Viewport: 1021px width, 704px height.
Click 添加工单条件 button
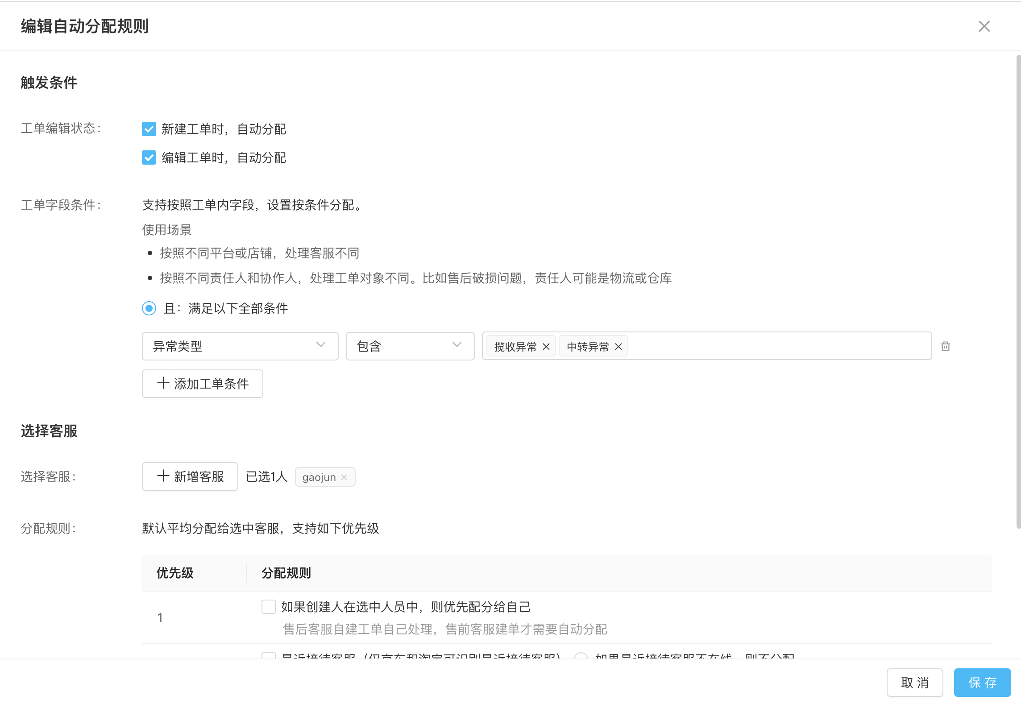[x=203, y=383]
